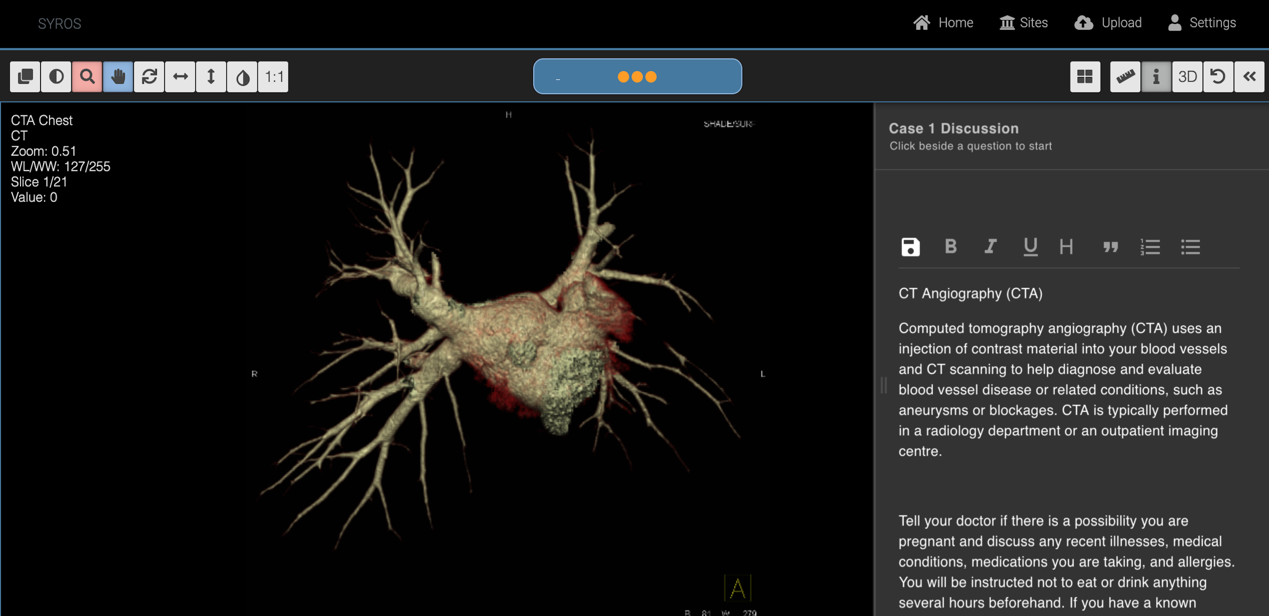Click the invert colors droplet icon
Image resolution: width=1269 pixels, height=616 pixels.
pyautogui.click(x=242, y=77)
